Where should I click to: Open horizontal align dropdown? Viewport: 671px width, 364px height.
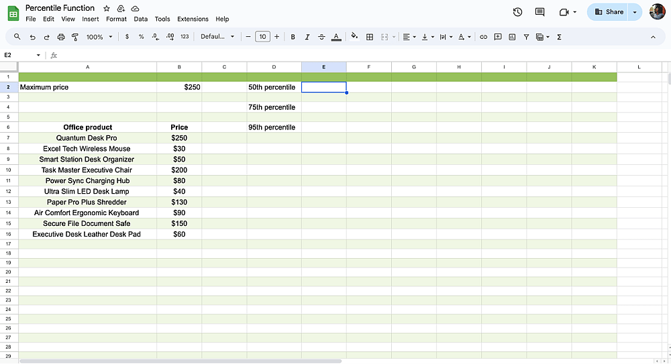click(x=409, y=38)
